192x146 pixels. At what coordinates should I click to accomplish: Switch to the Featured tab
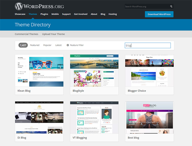[x=35, y=45]
